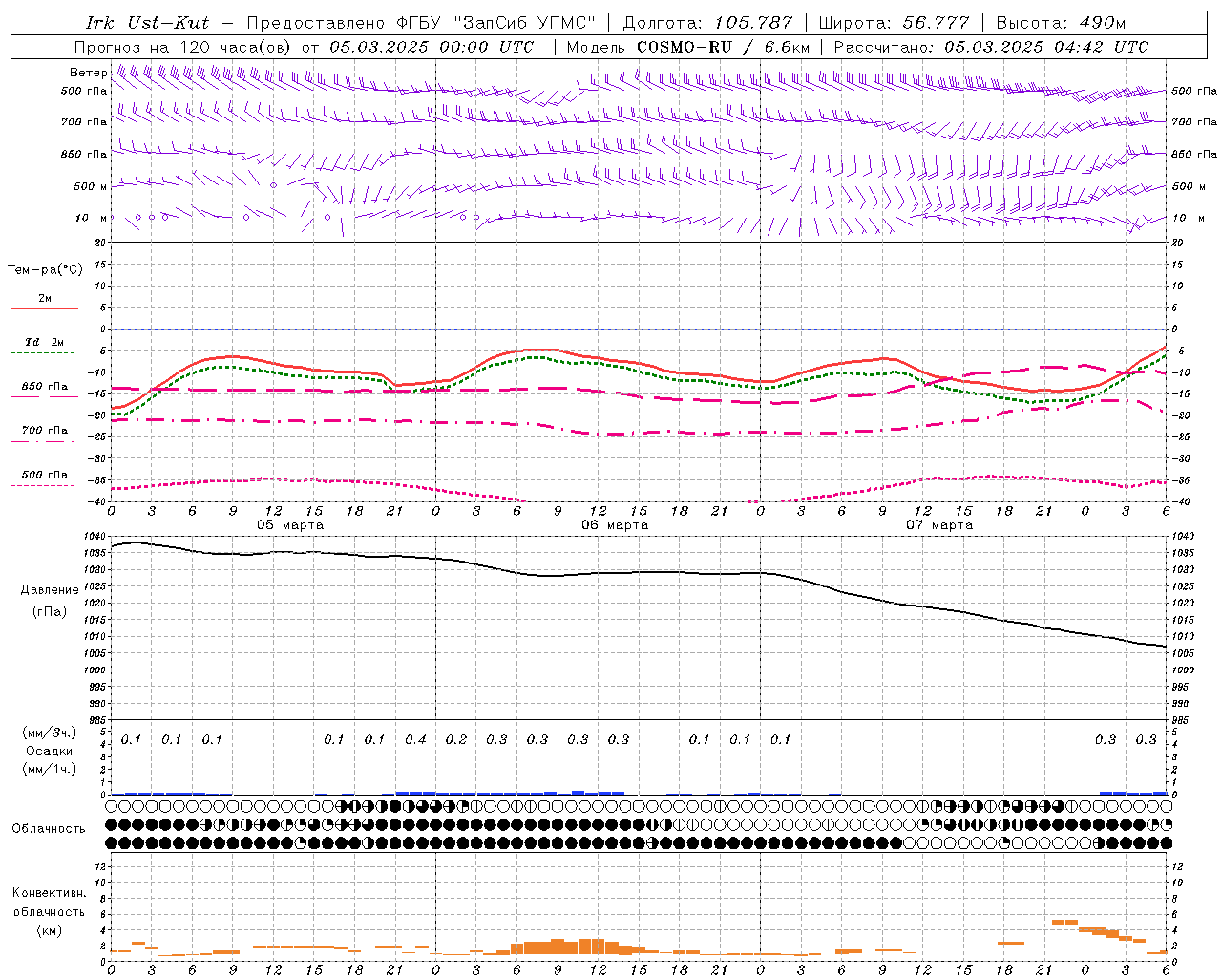This screenshot has height=978, width=1222.
Task: Click the '700 гПа' temperature legend entry
Action: click(x=45, y=431)
